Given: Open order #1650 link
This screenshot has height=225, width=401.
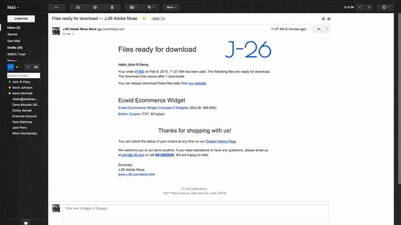Looking at the screenshot, I should click(x=139, y=72).
